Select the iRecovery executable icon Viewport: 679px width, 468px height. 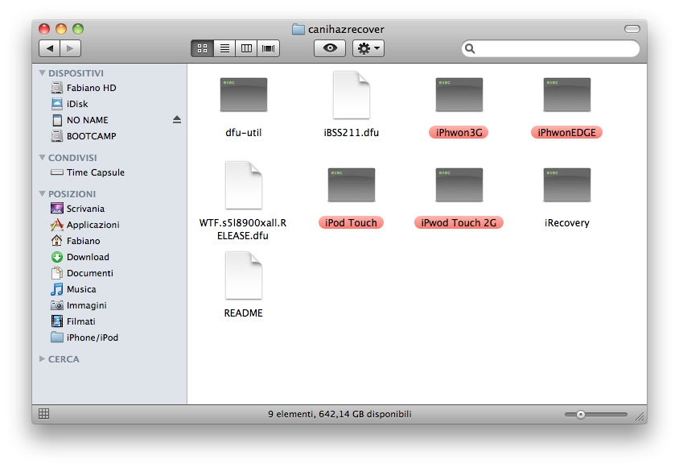coord(567,185)
